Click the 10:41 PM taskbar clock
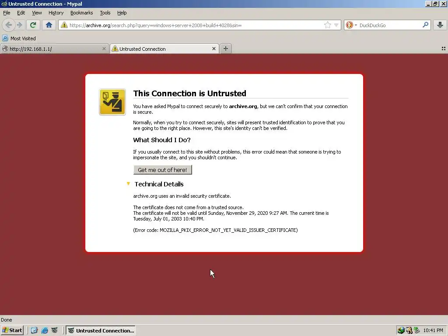Viewport: 448px width, 336px height. coord(433,331)
